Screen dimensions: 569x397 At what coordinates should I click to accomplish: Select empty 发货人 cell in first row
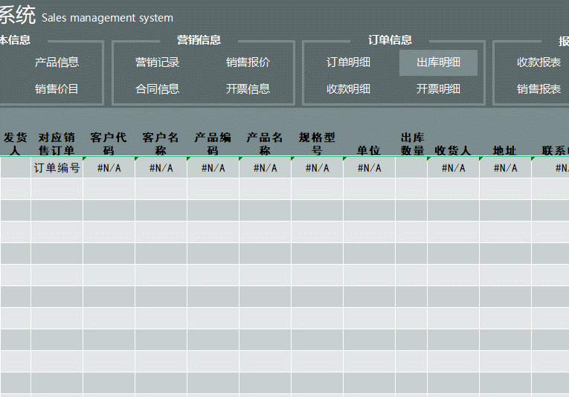[16, 167]
